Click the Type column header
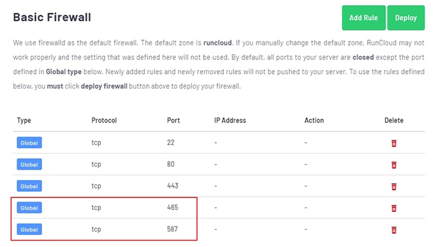The width and height of the screenshot is (434, 247). pyautogui.click(x=24, y=121)
